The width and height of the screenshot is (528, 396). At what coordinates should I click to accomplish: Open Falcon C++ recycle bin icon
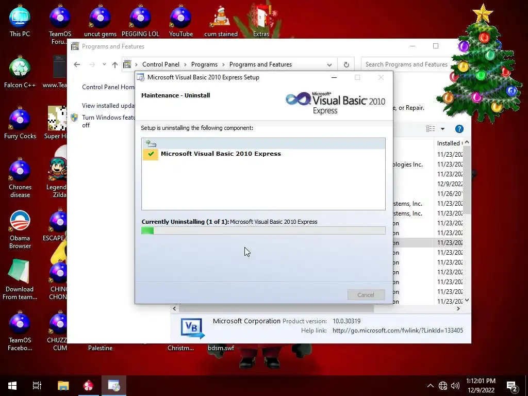point(20,72)
